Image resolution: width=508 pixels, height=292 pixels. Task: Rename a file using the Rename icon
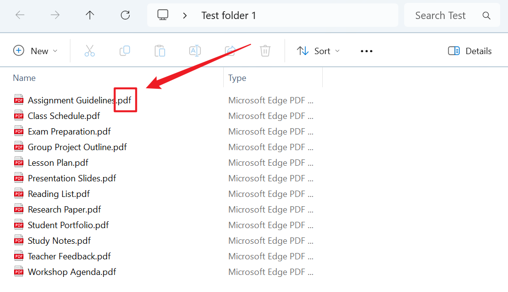click(195, 50)
